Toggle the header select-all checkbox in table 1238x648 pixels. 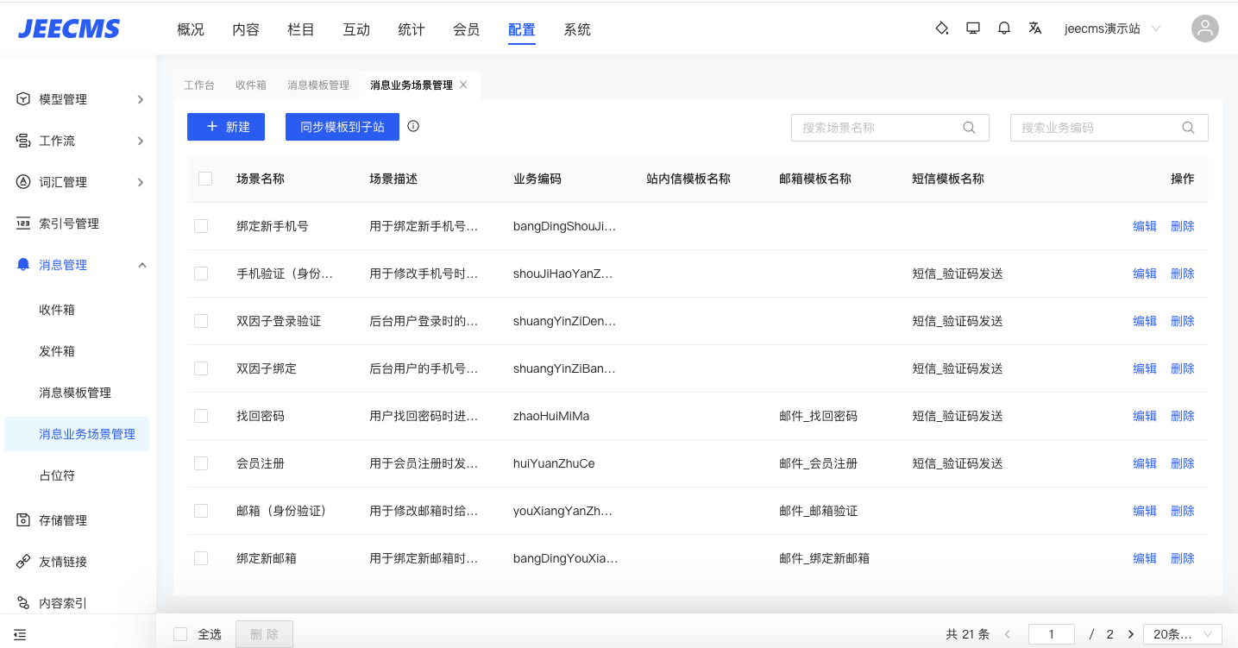[205, 179]
